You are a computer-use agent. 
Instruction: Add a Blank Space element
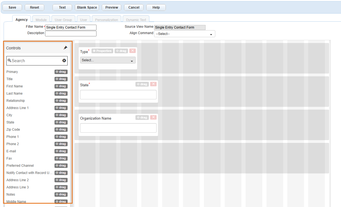(x=87, y=7)
